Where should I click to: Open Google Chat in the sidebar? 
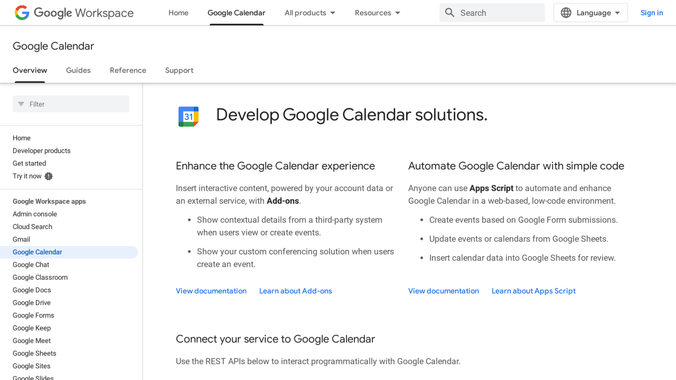tap(31, 265)
